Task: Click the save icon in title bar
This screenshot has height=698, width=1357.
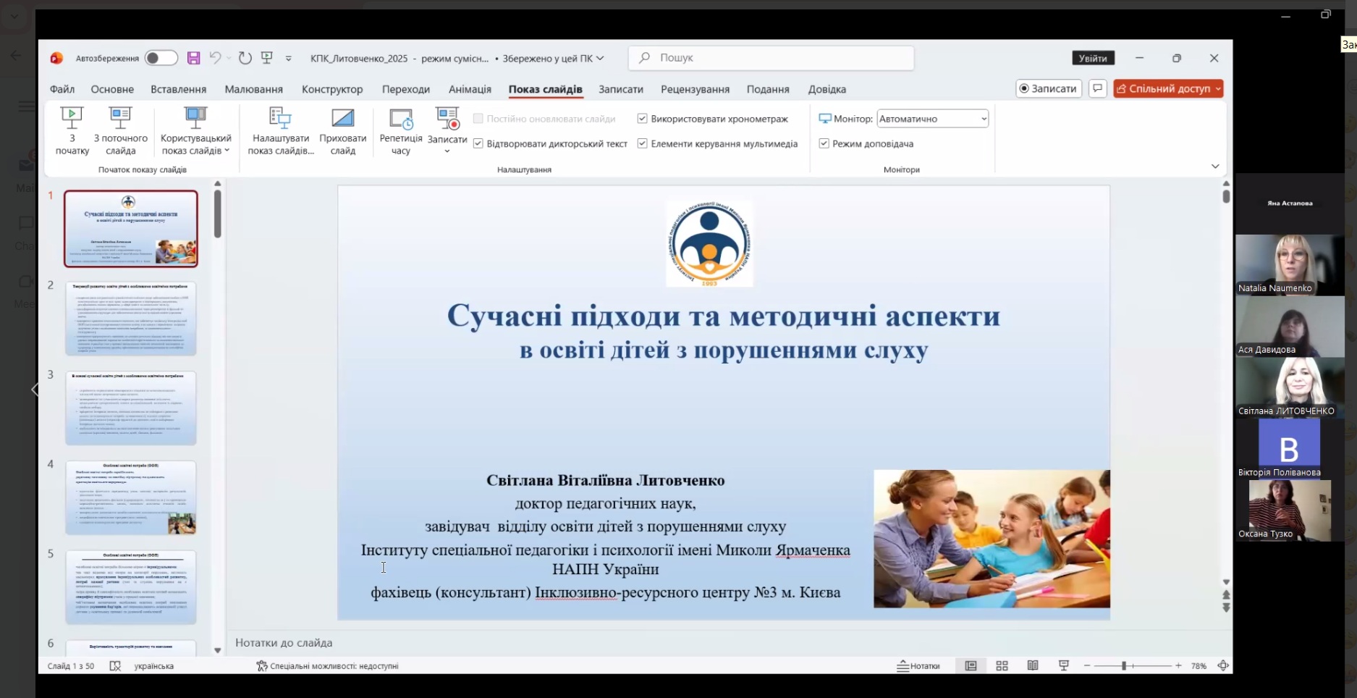Action: click(193, 59)
